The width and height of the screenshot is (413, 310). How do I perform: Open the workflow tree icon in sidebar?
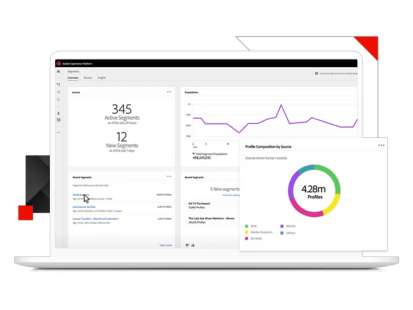pos(58,84)
